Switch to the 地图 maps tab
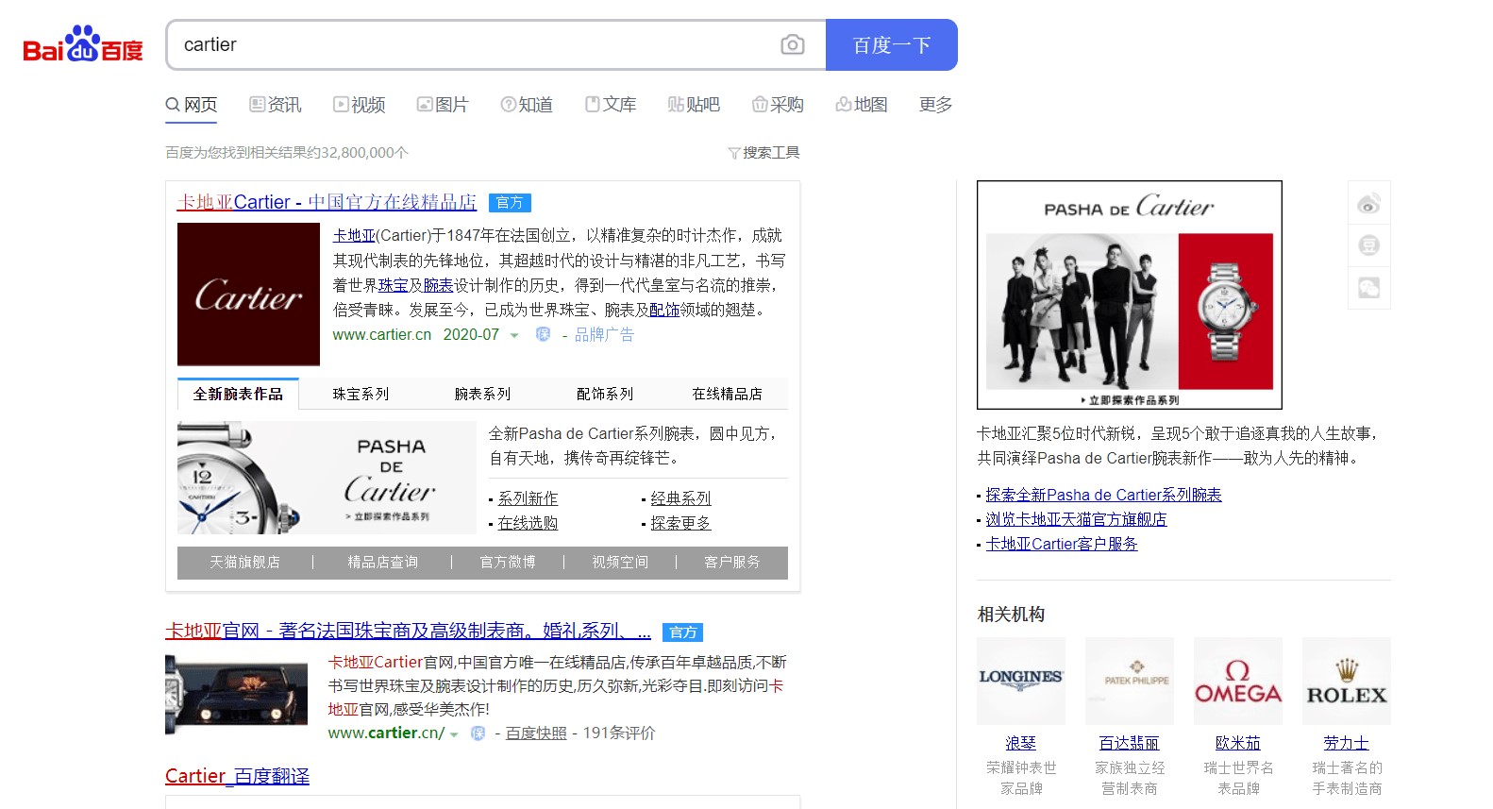Viewport: 1493px width, 809px height. tap(862, 105)
